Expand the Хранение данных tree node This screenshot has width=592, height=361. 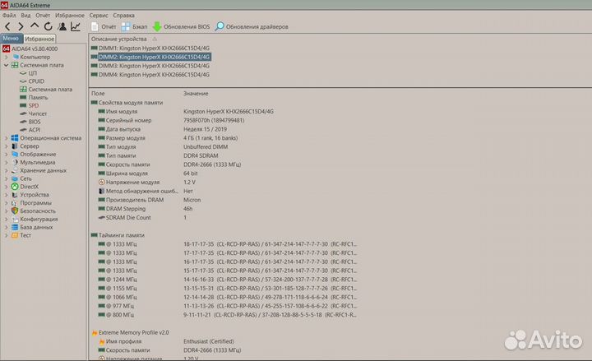coord(6,171)
